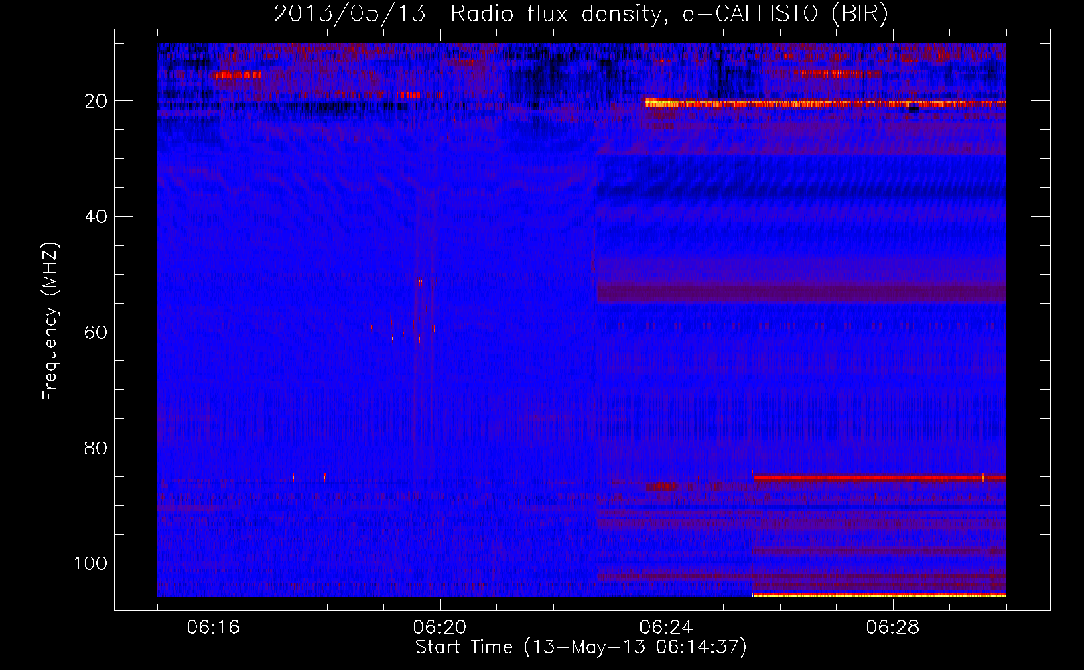1084x670 pixels.
Task: Click the 06:24 time tick label
Action: pos(667,628)
